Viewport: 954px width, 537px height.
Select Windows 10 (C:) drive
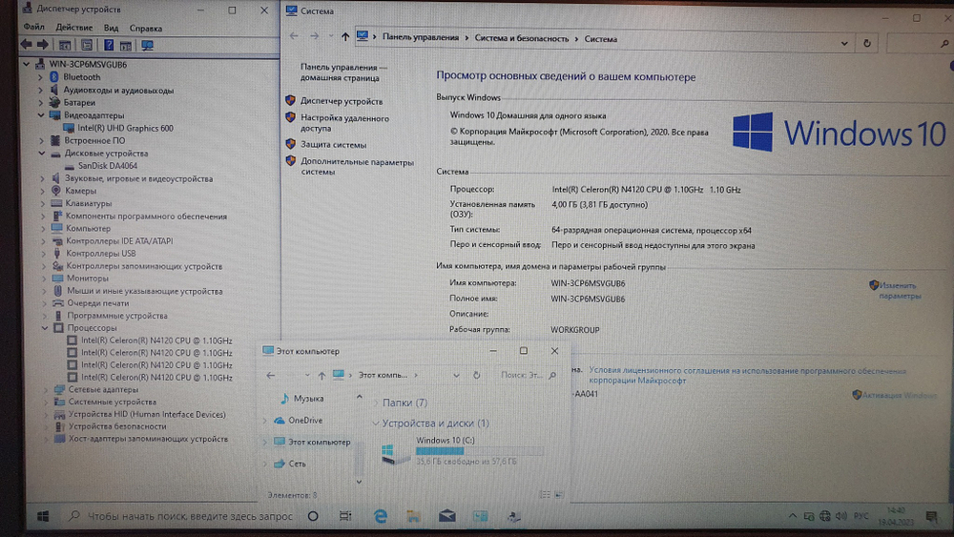click(x=461, y=450)
